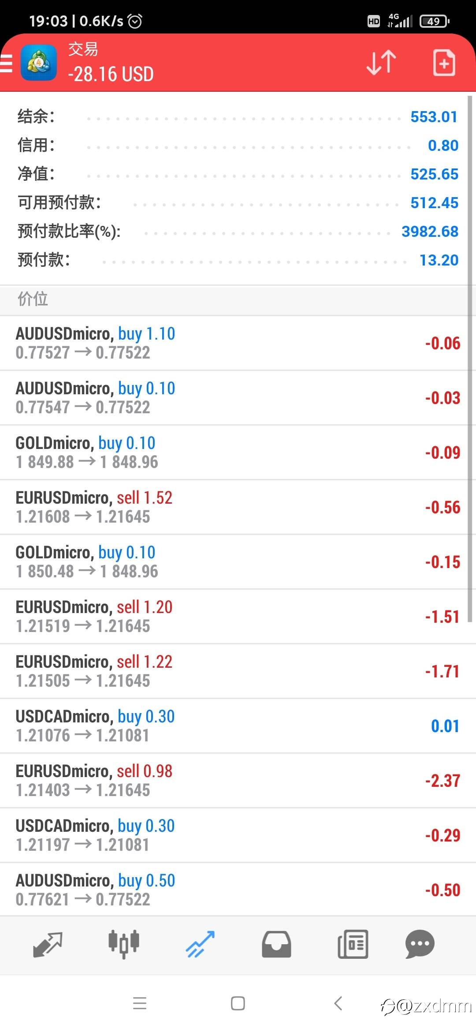Select the Trade tab trending arrow icon

click(x=200, y=944)
